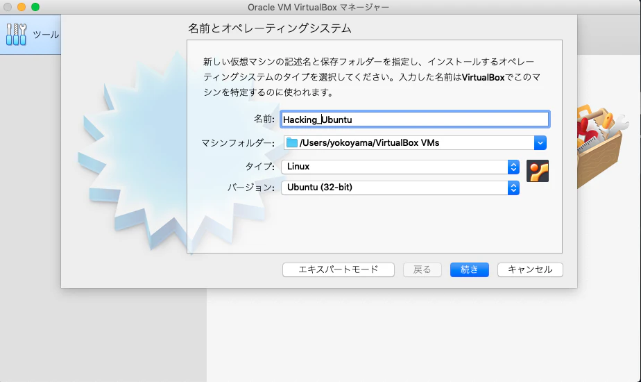Click the blue folder icon in machine folder field

tap(292, 142)
